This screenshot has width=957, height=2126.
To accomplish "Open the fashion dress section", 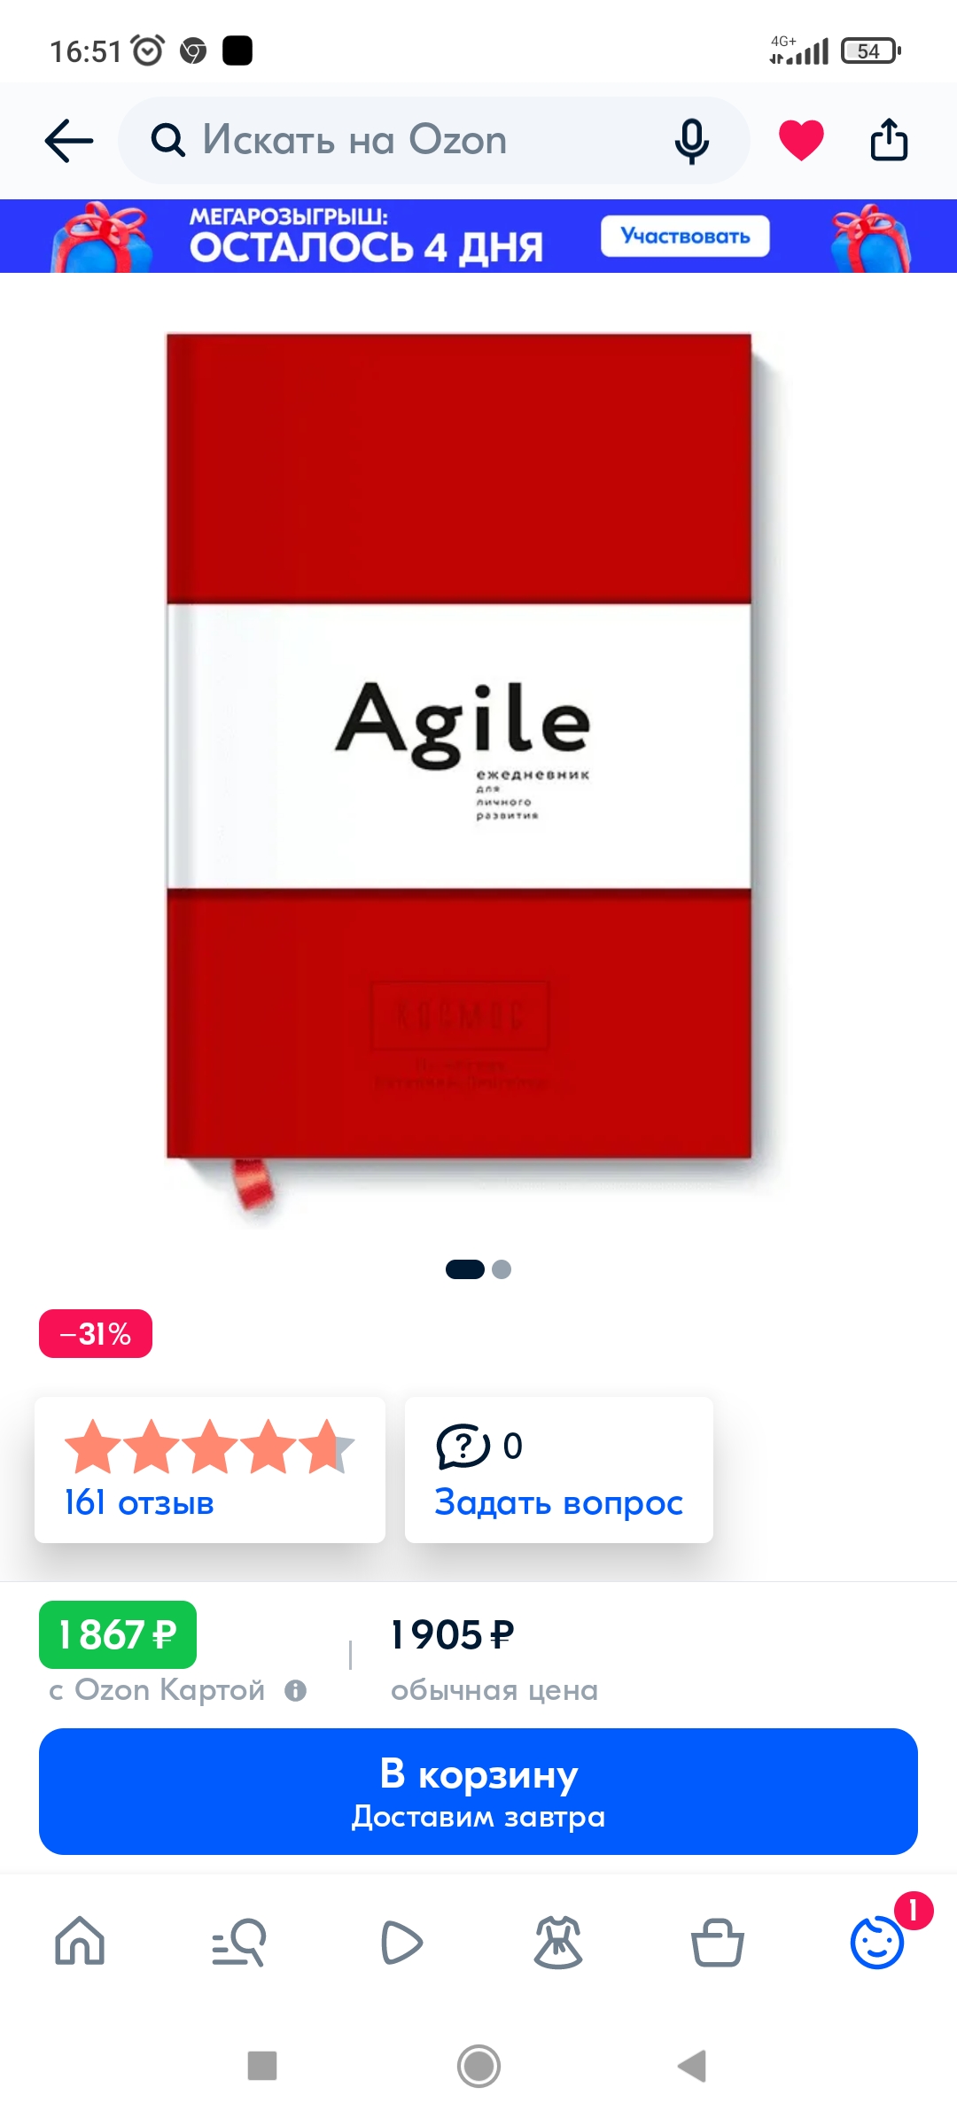I will pyautogui.click(x=558, y=1942).
